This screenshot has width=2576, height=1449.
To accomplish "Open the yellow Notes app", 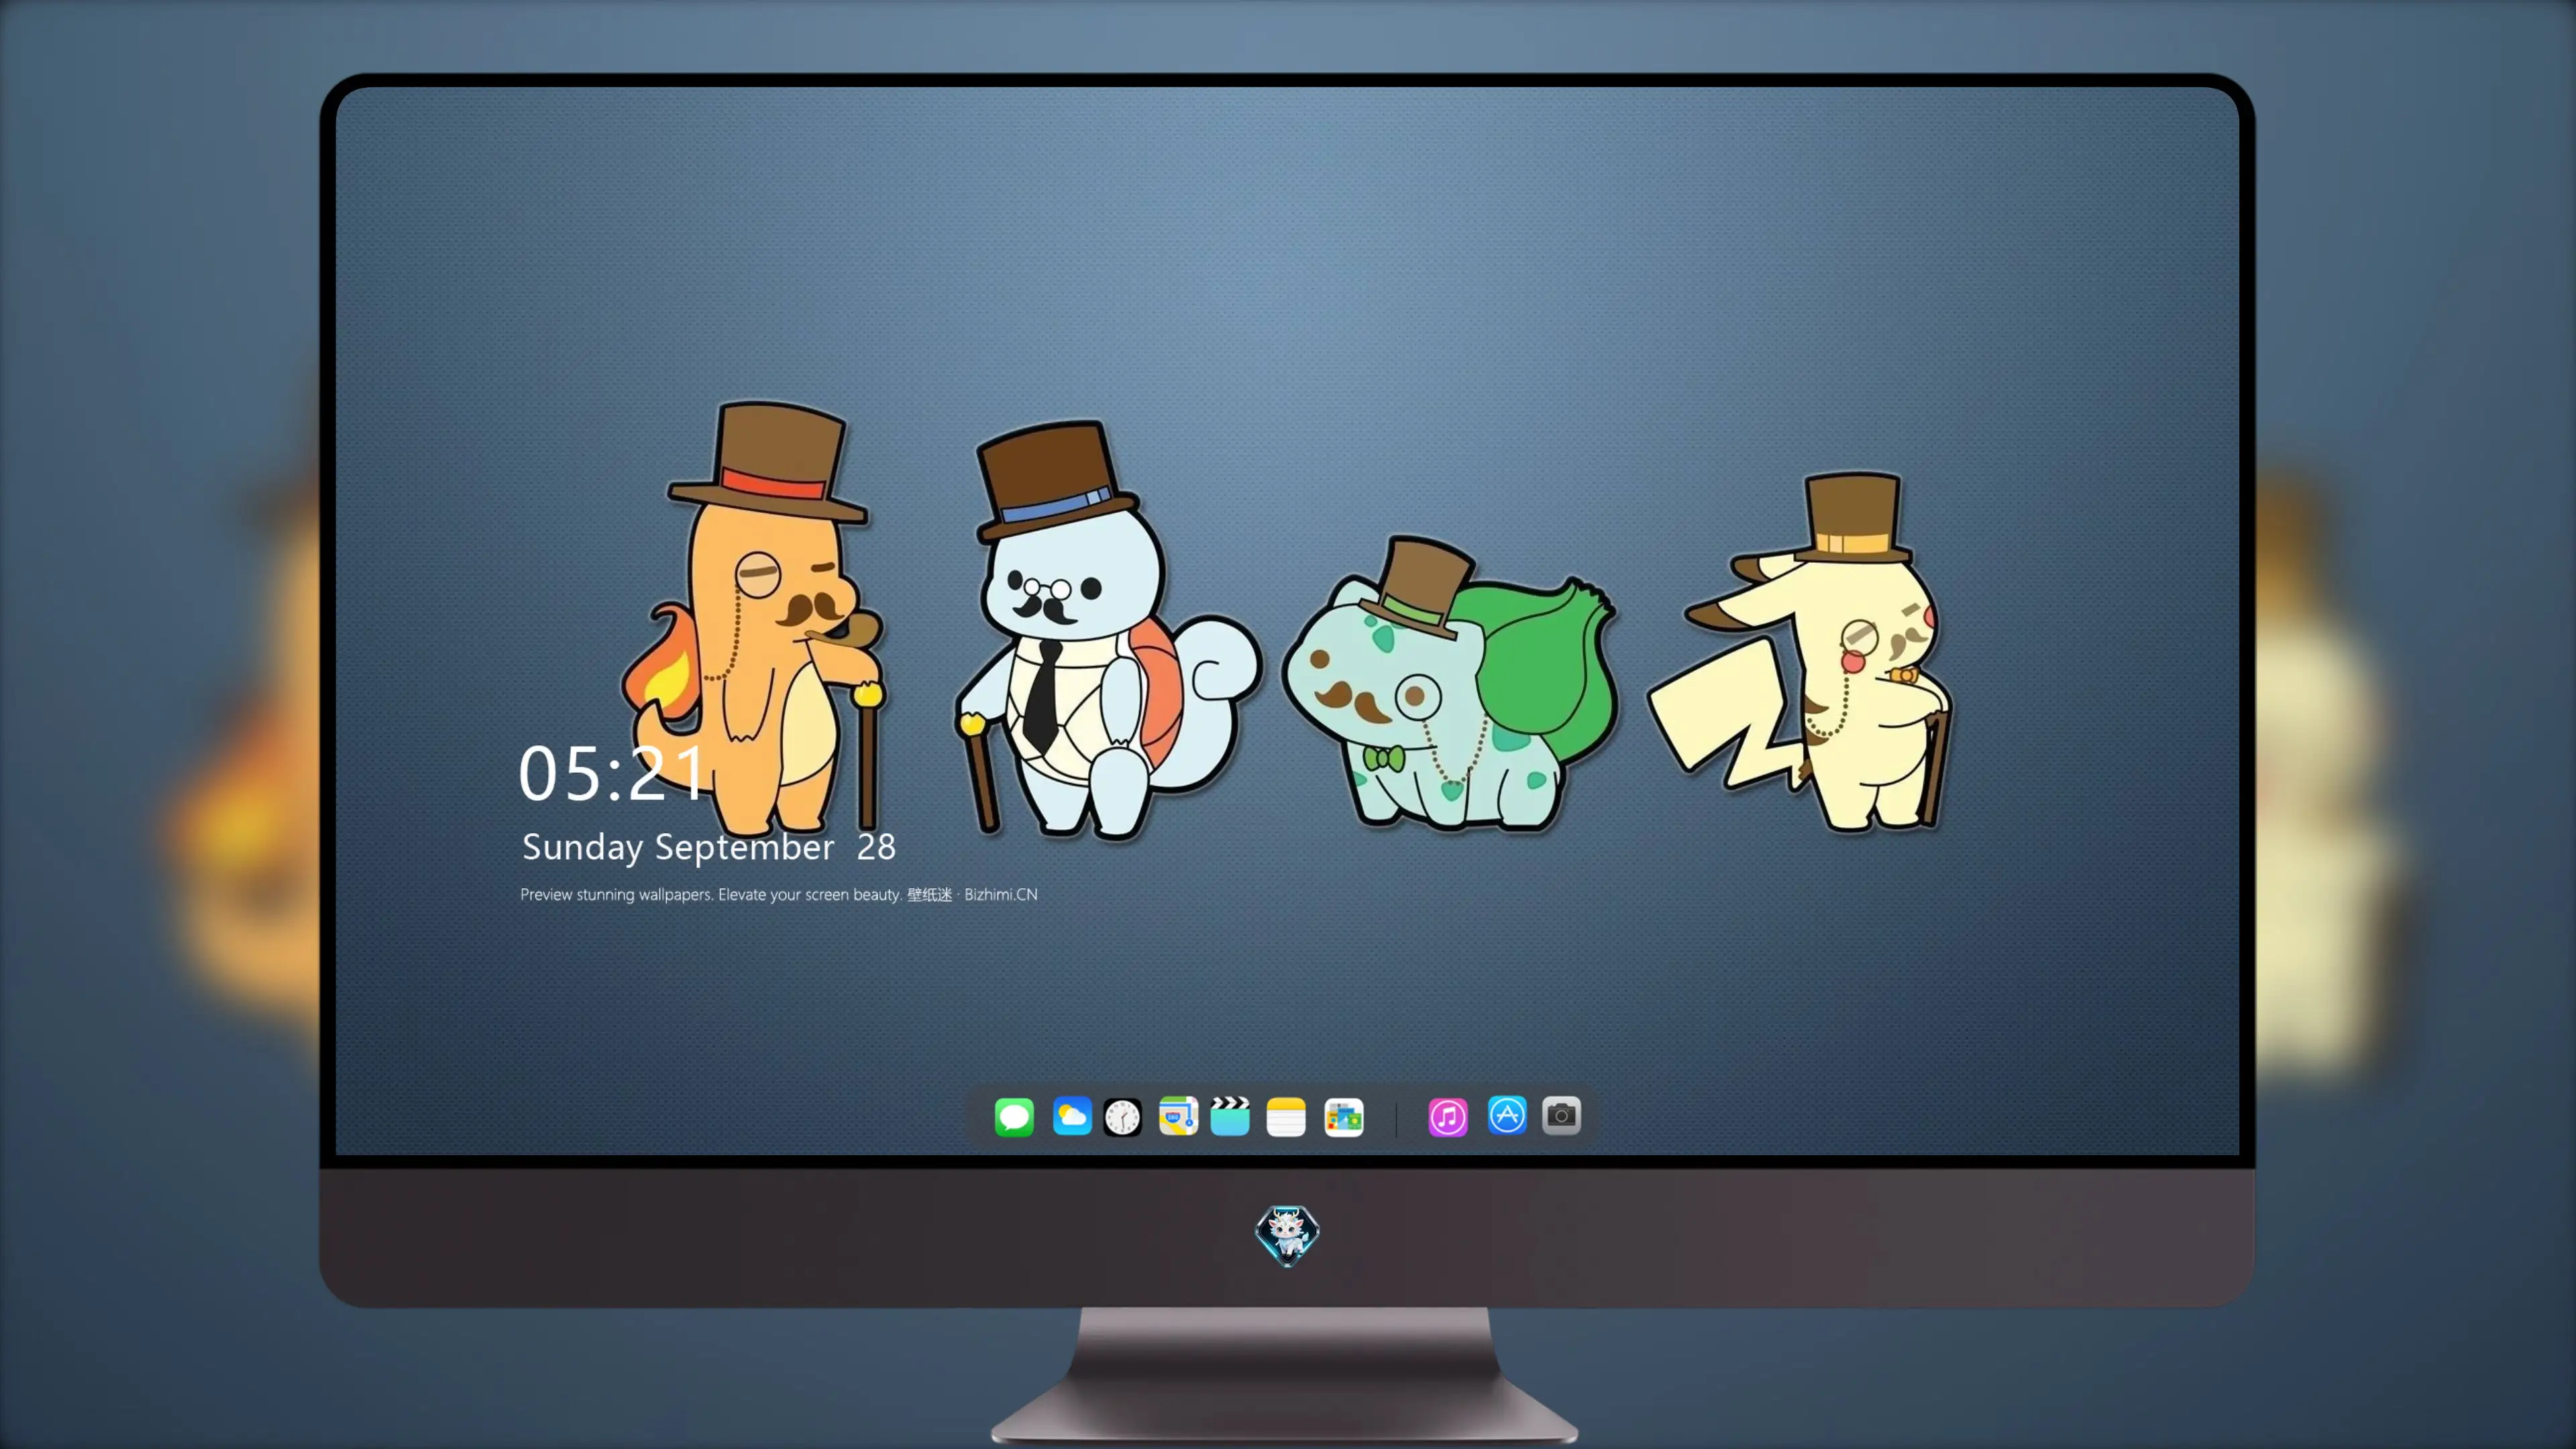I will (1286, 1116).
